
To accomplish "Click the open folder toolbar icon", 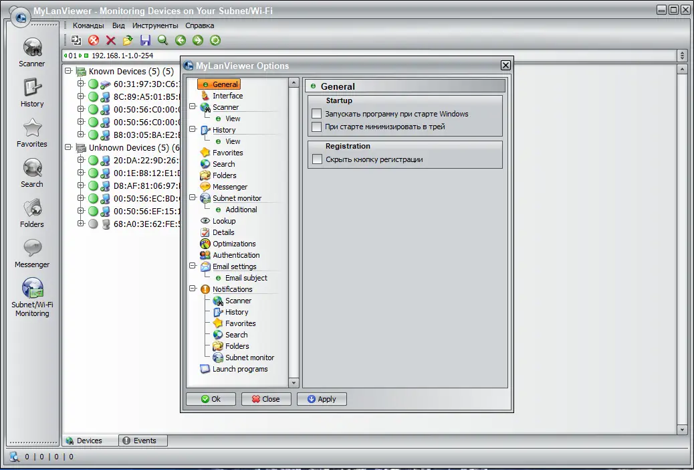I will 128,40.
